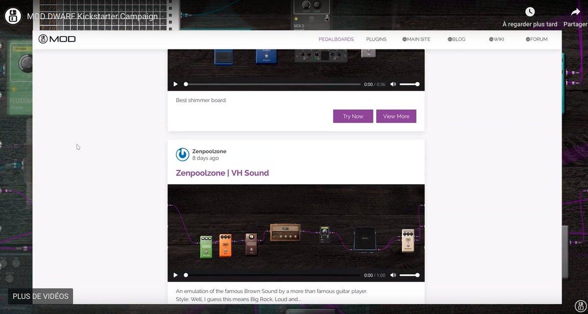Screen dimensions: 588x314
Task: Adjust shimmer board audio volume slider
Action: pos(409,84)
